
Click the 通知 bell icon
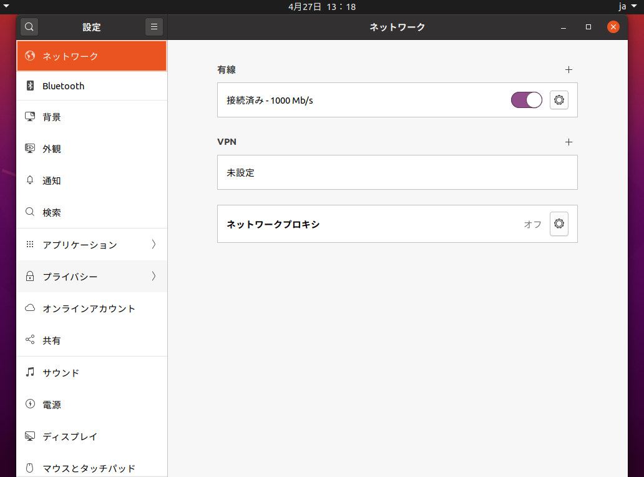click(30, 180)
